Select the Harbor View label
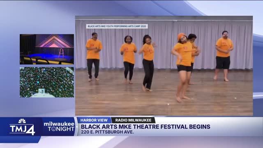This screenshot has width=263, height=148. pyautogui.click(x=94, y=120)
